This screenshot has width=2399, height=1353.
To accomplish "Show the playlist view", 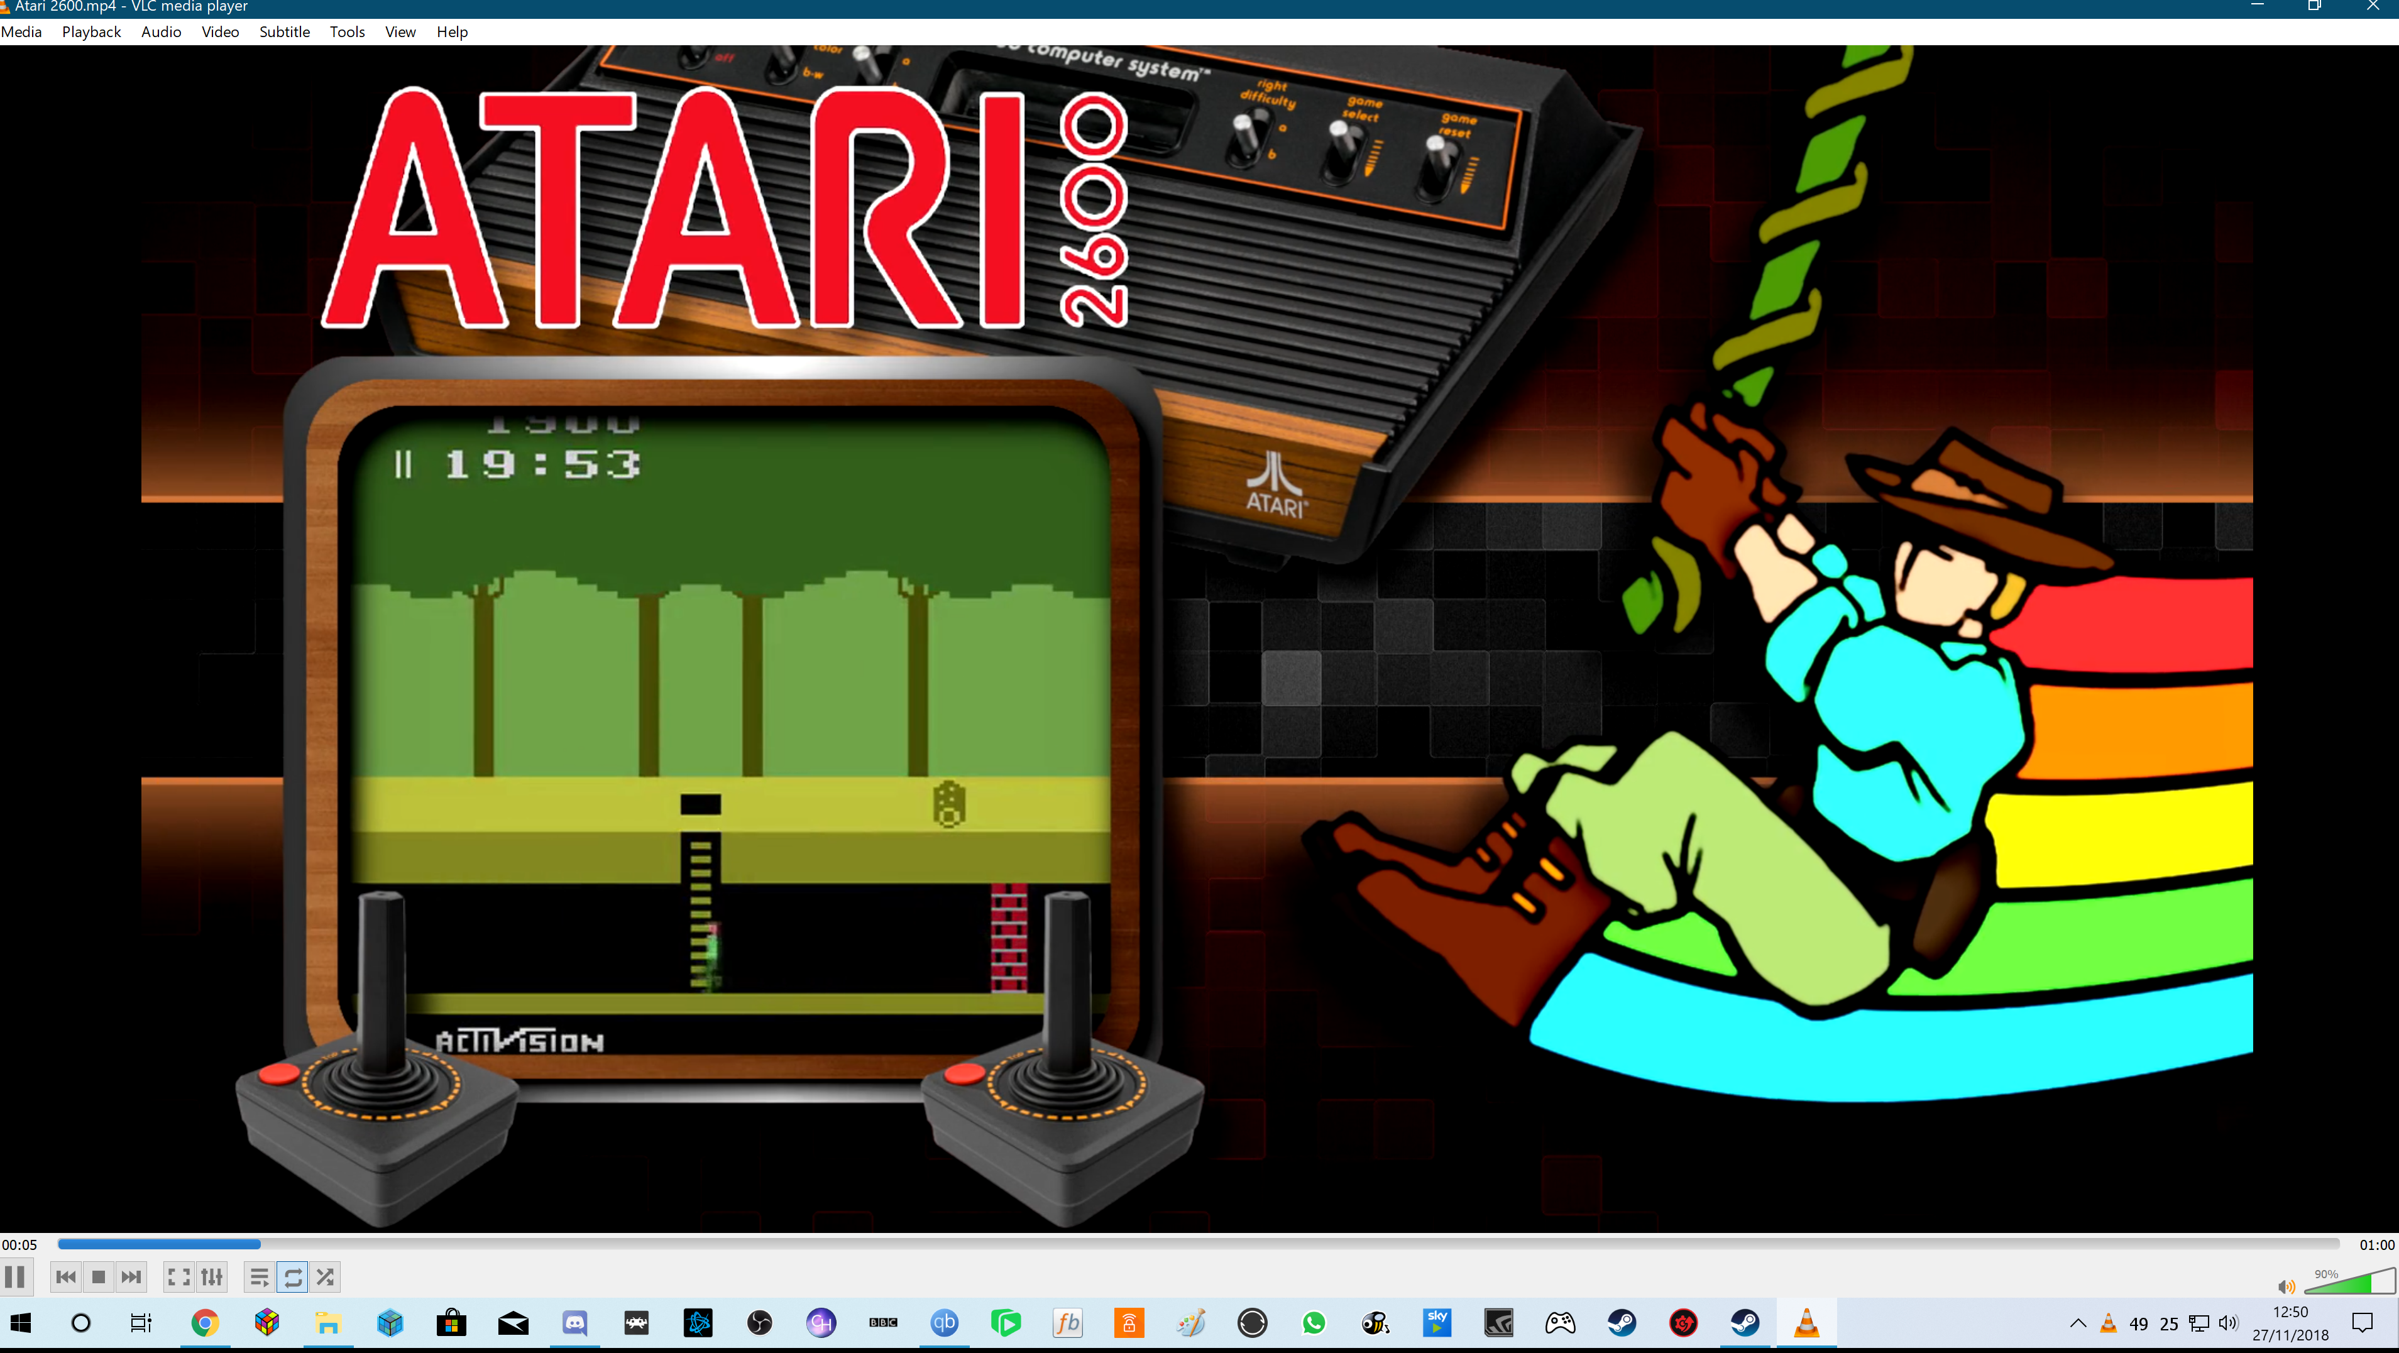I will [x=260, y=1276].
